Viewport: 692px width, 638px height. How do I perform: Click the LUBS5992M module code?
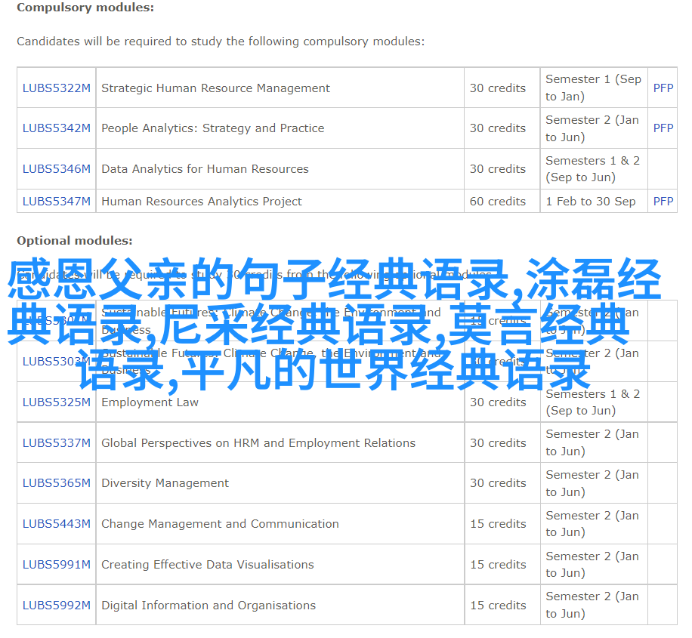click(x=56, y=606)
